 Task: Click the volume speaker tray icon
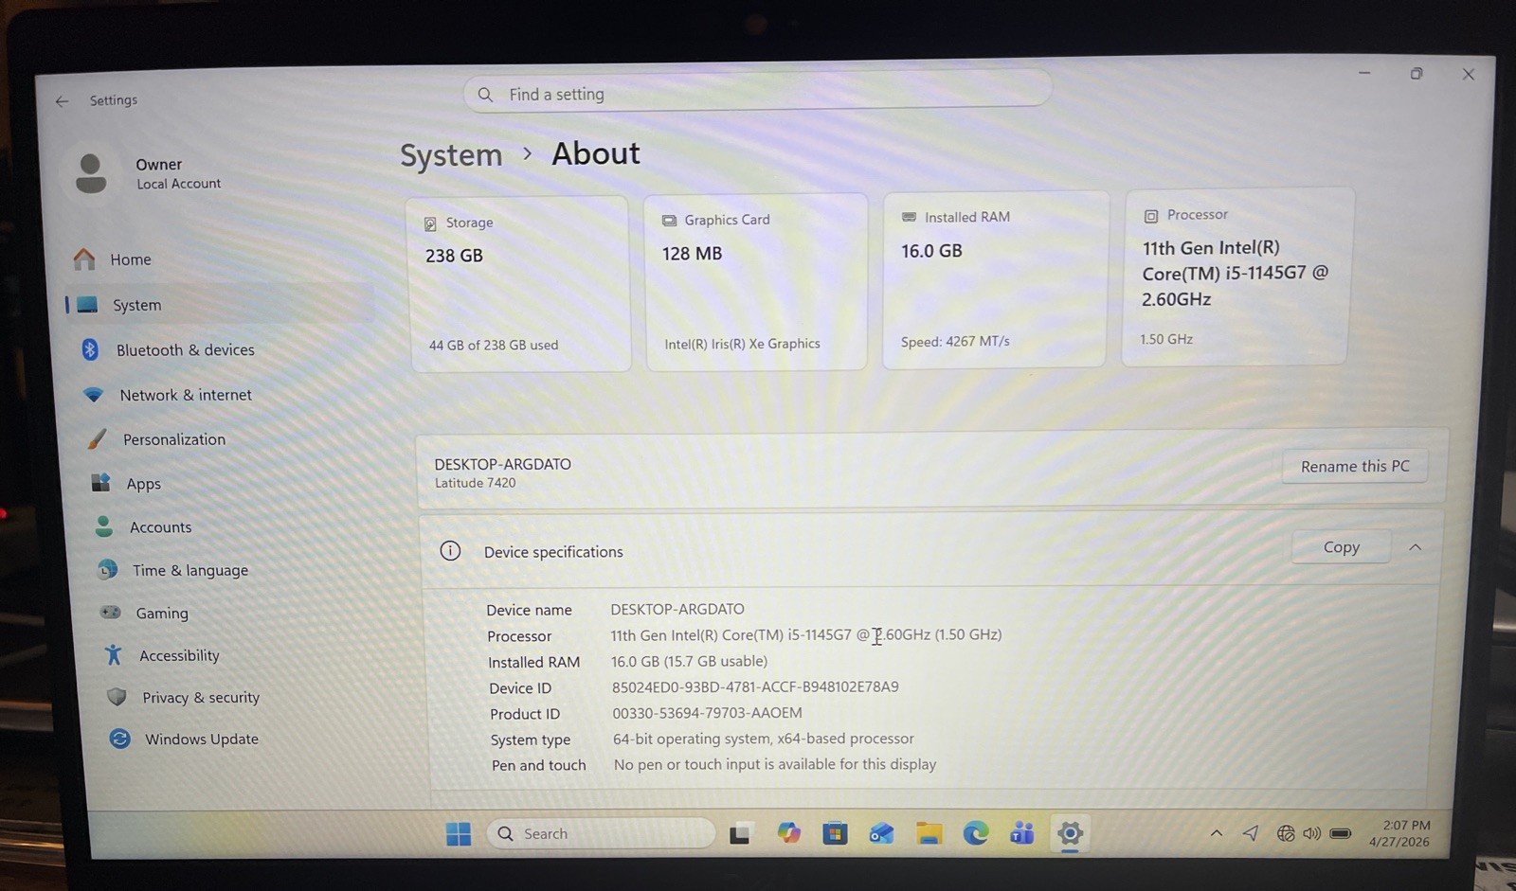pos(1312,833)
